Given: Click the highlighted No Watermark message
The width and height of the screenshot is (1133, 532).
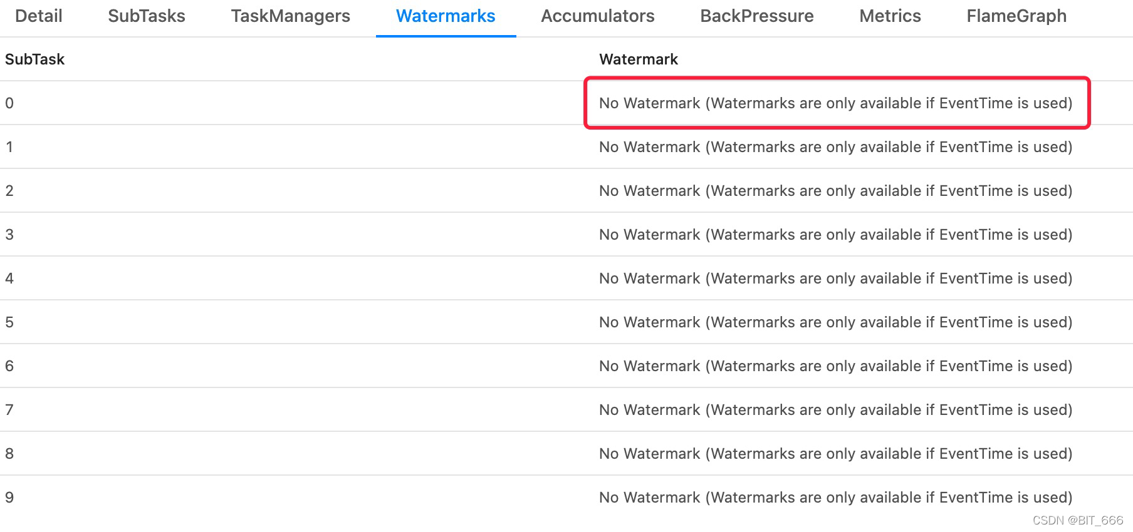Looking at the screenshot, I should pyautogui.click(x=835, y=103).
